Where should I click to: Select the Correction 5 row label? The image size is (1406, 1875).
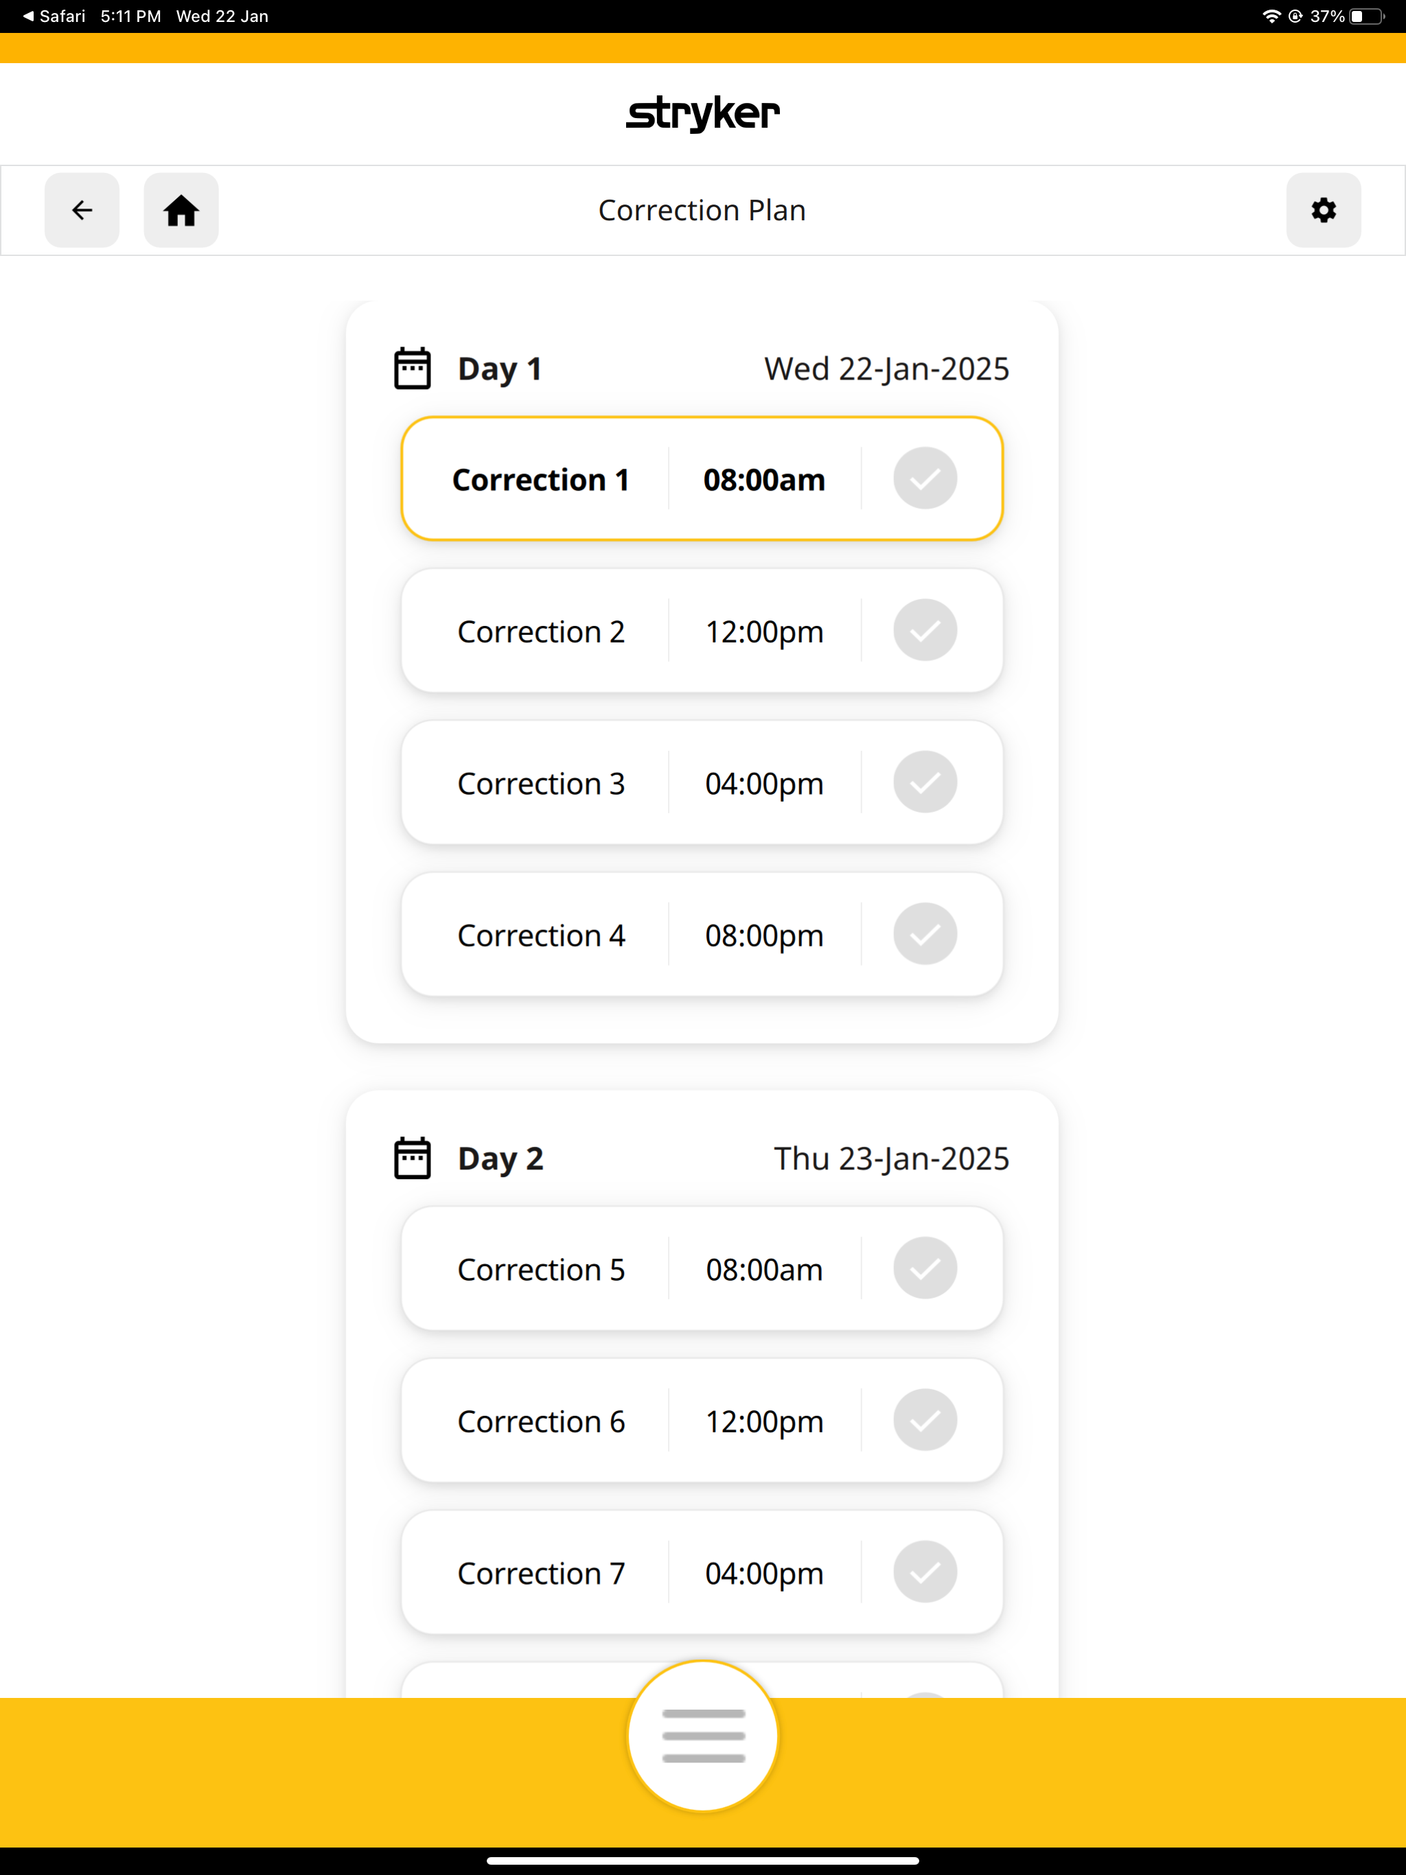(541, 1270)
